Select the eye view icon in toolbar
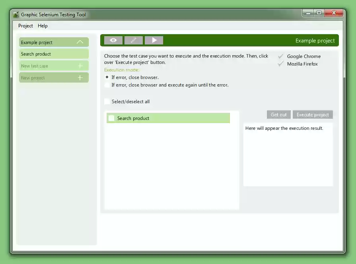 tap(113, 40)
